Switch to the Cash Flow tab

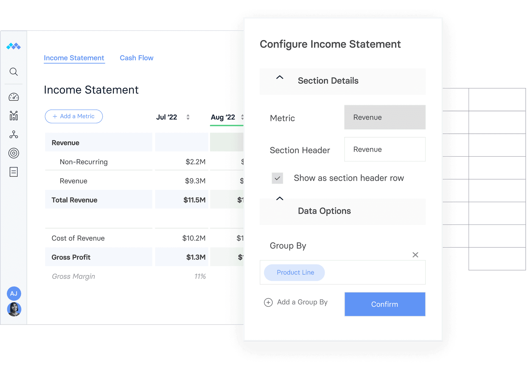pyautogui.click(x=136, y=58)
